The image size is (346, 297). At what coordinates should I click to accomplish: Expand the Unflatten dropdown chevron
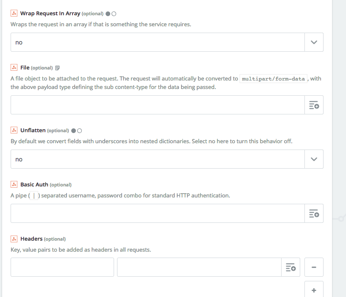[x=314, y=159]
